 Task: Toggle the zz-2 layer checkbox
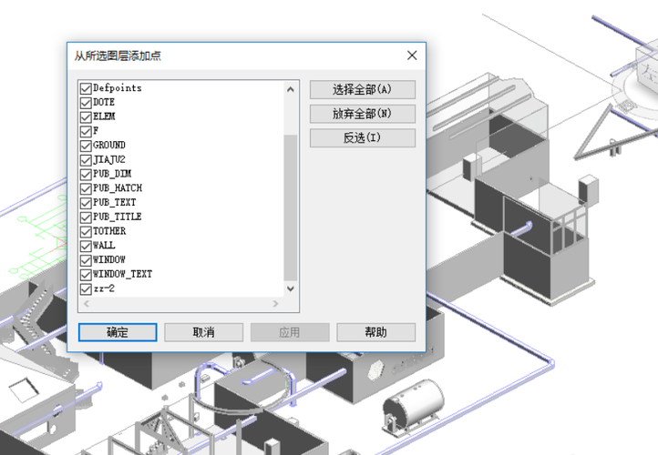click(x=86, y=289)
